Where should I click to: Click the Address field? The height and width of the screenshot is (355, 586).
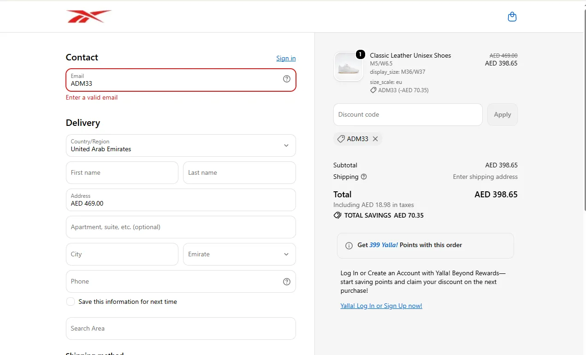[x=181, y=200]
